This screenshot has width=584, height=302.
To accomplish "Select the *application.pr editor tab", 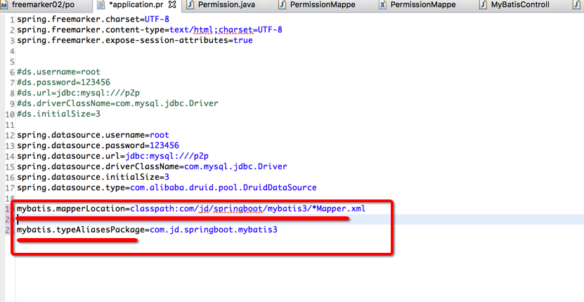I will pos(136,5).
